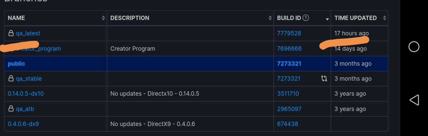The width and height of the screenshot is (428, 136).
Task: Toggle Build ID descending sort arrow
Action: [327, 19]
